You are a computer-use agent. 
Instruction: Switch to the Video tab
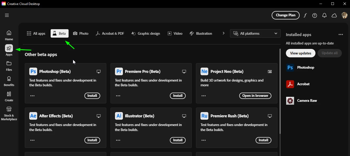(175, 33)
